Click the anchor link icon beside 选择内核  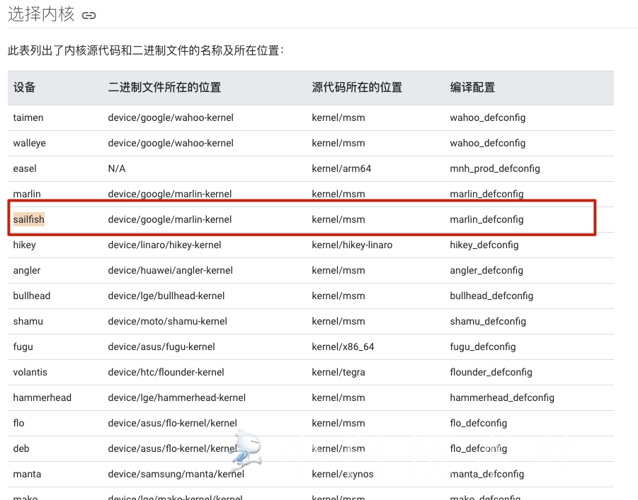point(89,16)
